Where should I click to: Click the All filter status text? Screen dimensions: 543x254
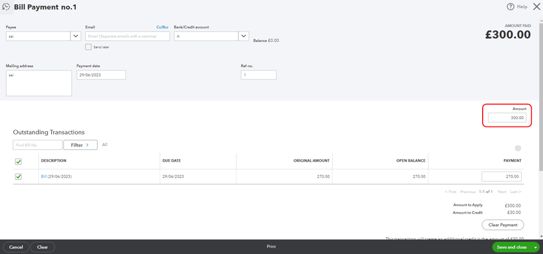point(104,145)
